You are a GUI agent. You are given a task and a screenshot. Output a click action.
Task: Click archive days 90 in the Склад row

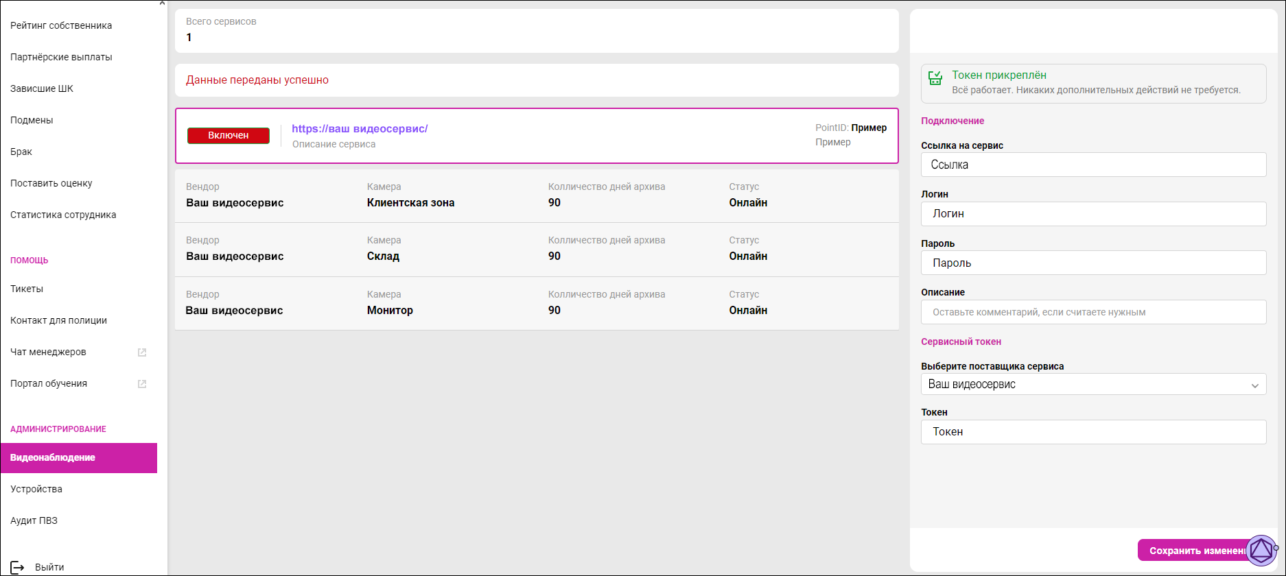click(554, 256)
